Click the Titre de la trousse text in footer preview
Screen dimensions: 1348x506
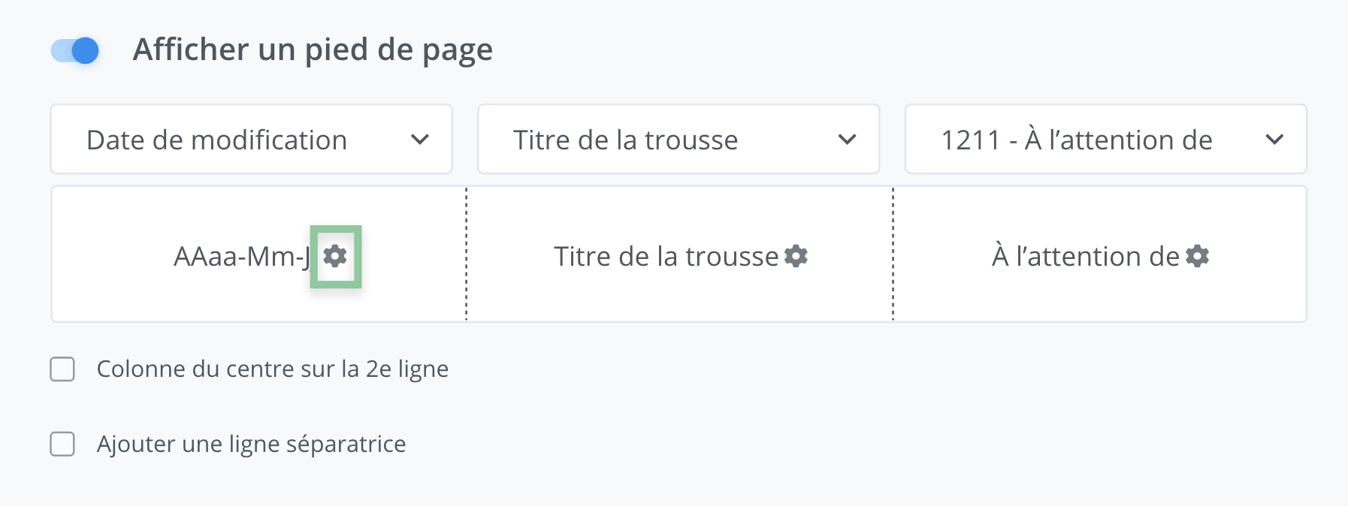coord(666,257)
